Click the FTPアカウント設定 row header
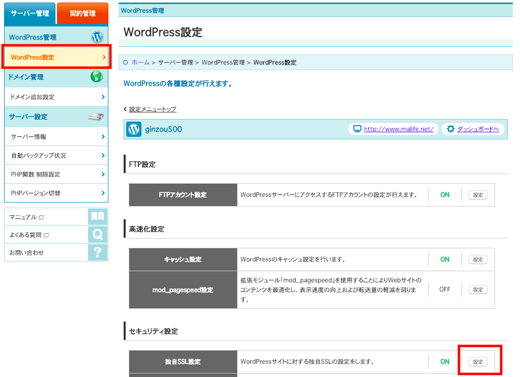The width and height of the screenshot is (520, 377). pos(183,195)
